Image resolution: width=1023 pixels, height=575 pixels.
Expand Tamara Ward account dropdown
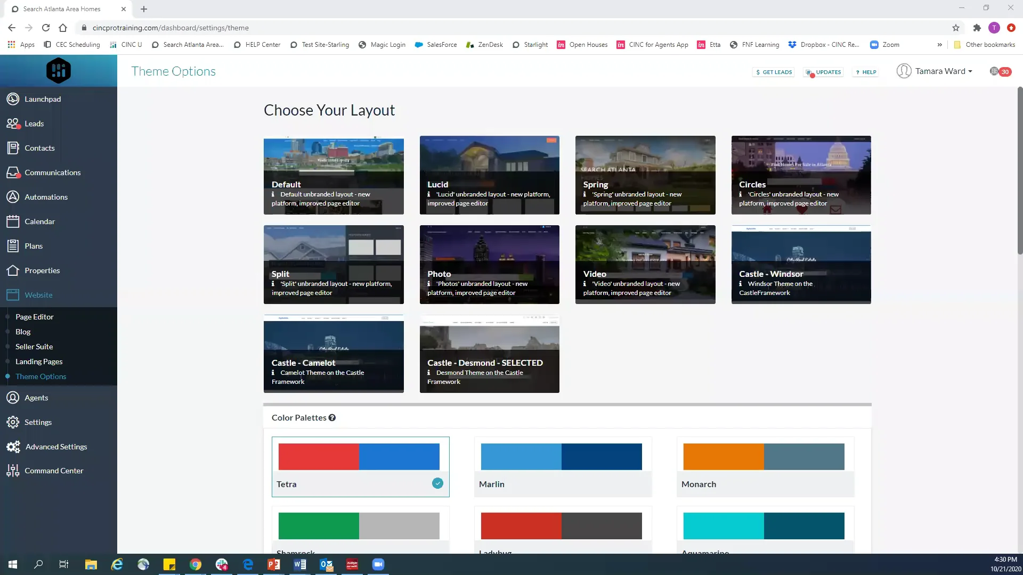tap(935, 71)
